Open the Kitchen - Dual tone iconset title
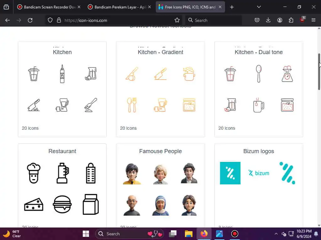 point(259,52)
